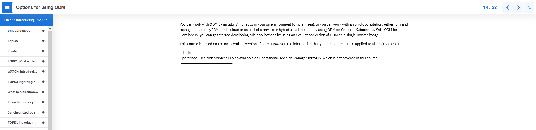Open TOPIC: What is de... item
Viewport: 536px width, 130px height.
pos(24,61)
